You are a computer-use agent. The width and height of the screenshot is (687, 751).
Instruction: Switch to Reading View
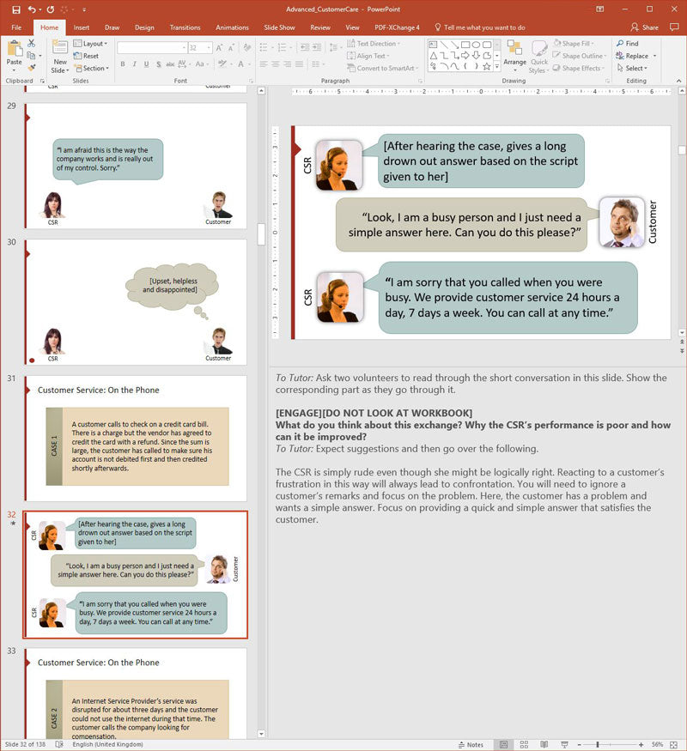(x=544, y=744)
